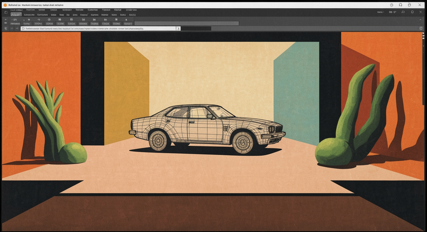Close the dark toolbar panel with its X
Image resolution: width=427 pixels, height=232 pixels.
(x=421, y=12)
